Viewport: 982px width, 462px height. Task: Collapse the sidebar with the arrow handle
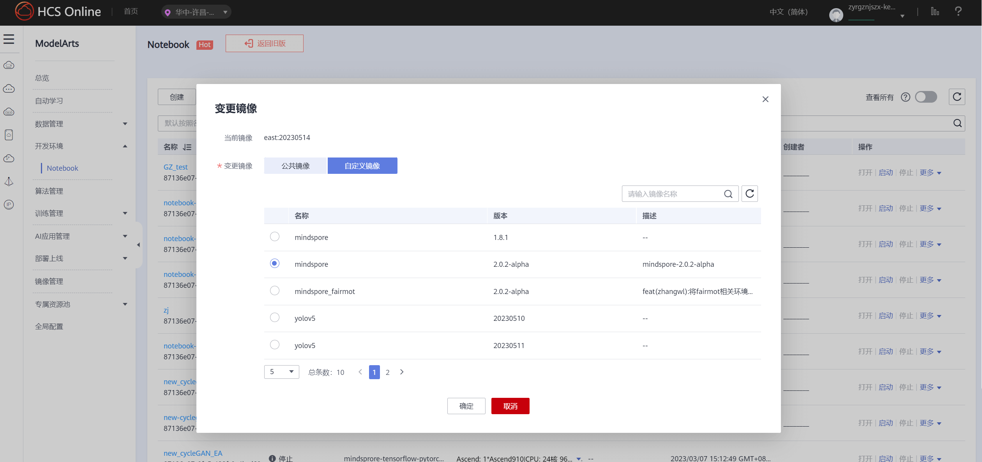tap(138, 245)
